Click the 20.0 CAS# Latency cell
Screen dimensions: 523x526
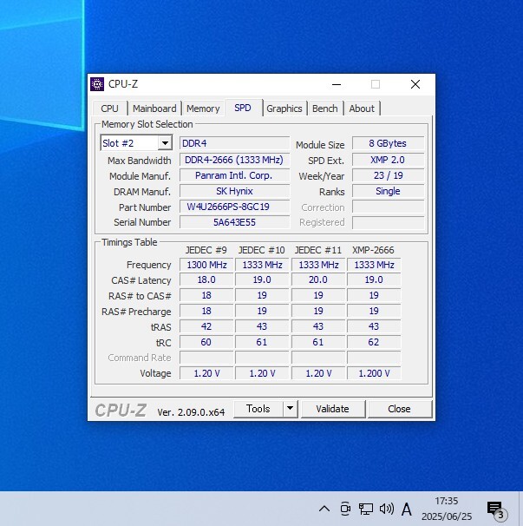point(318,279)
